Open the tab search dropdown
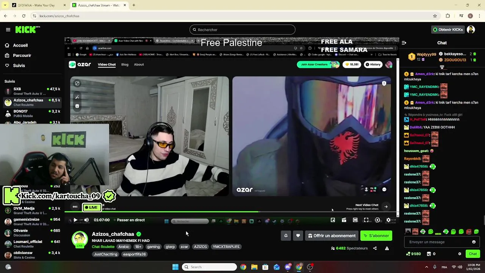The image size is (485, 273). pos(5,5)
